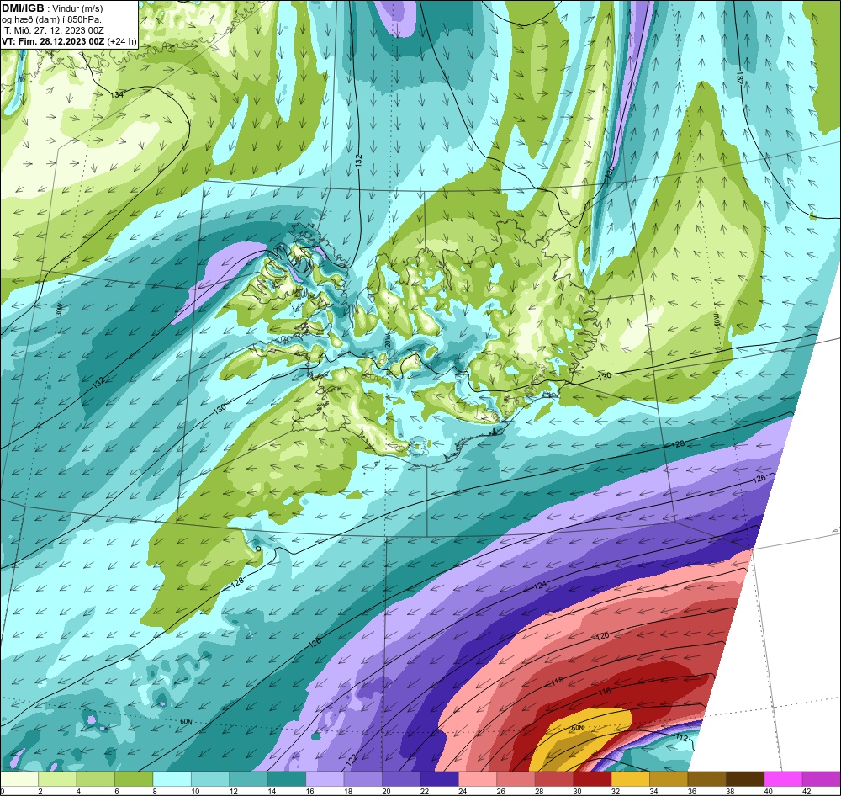Pick the 6–8 m/s green legend swatch
Screen dimensions: 841x796
click(134, 779)
